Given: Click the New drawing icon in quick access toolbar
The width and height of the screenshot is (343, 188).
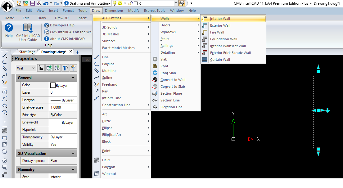Looking at the screenshot, I should [19, 3].
